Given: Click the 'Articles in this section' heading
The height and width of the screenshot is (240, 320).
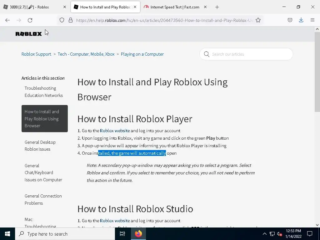Looking at the screenshot, I should pyautogui.click(x=43, y=78).
